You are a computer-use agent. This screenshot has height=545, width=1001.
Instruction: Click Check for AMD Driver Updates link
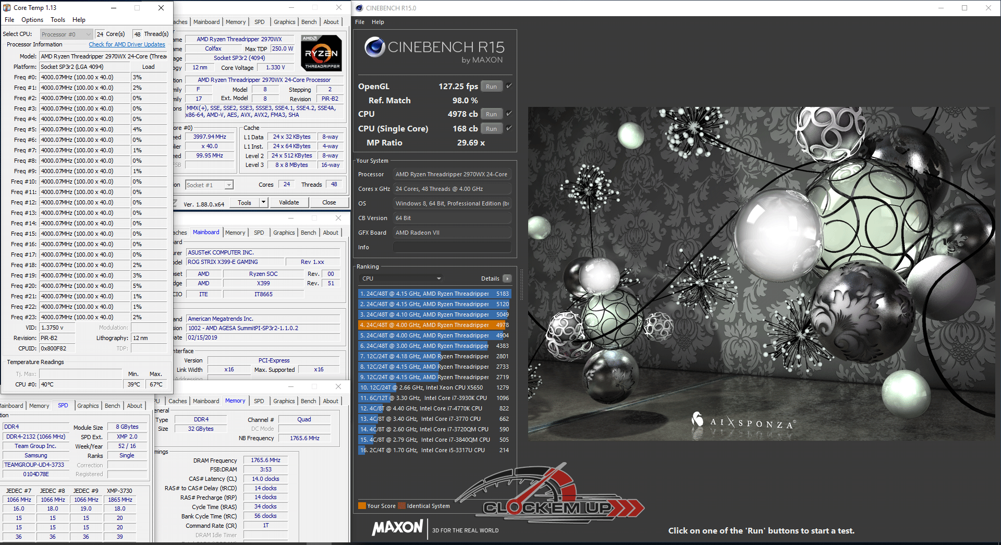[x=127, y=45]
